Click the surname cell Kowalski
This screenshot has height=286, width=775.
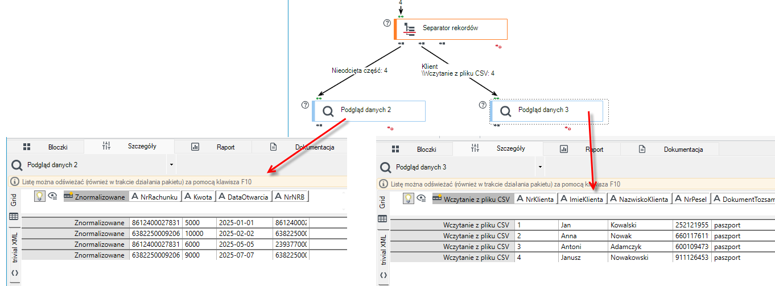click(640, 225)
